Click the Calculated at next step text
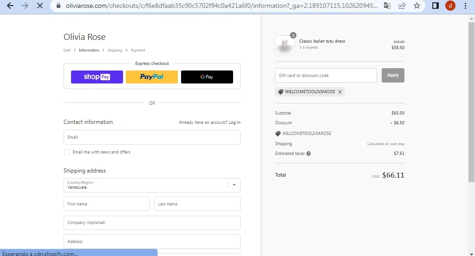475x256 pixels. coord(386,144)
